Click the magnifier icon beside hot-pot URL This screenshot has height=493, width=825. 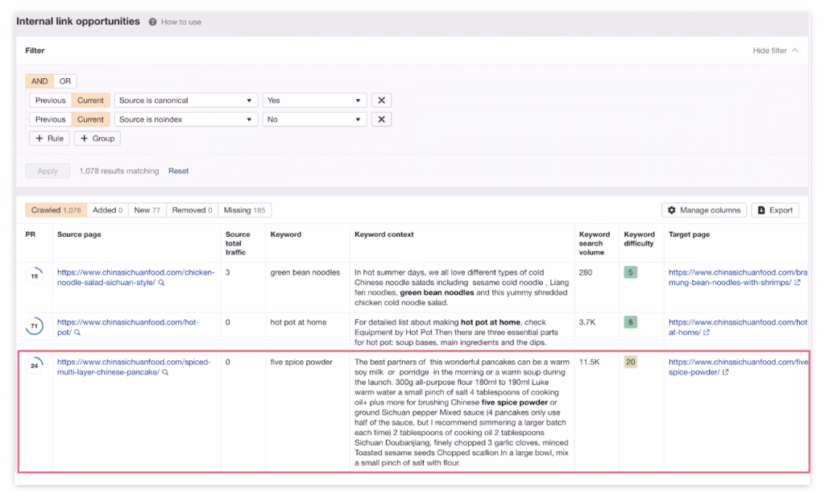click(x=77, y=333)
